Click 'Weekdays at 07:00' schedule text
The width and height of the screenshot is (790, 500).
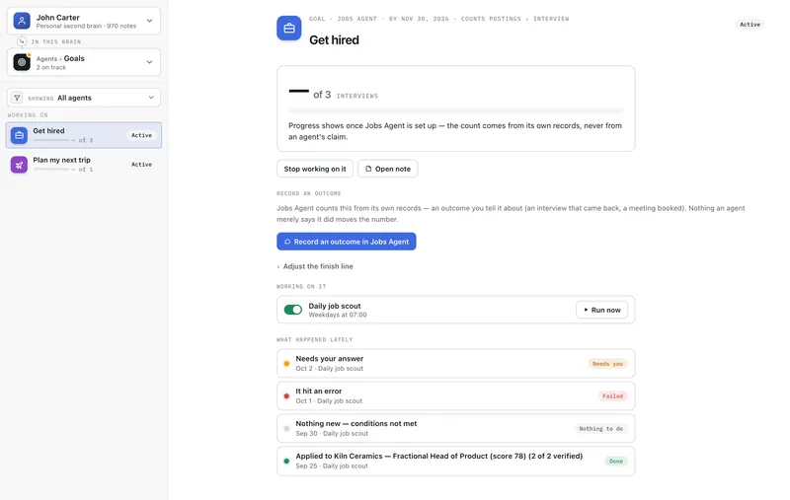(338, 315)
